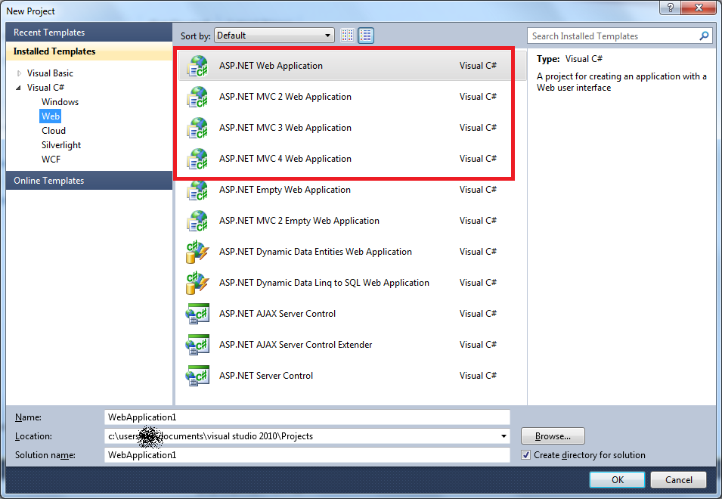Viewport: 722px width, 499px height.
Task: Toggle Create directory for solution checkbox
Action: (525, 455)
